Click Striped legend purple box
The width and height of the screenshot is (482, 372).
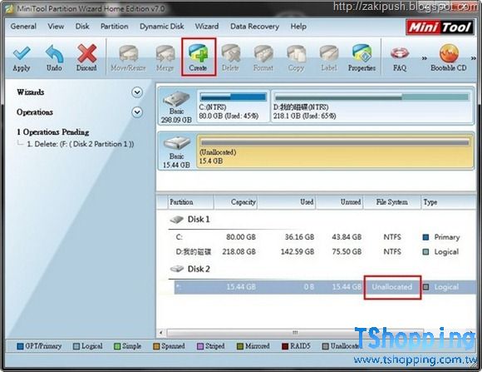click(200, 346)
